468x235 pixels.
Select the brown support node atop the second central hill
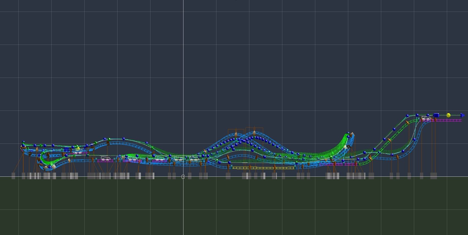click(x=254, y=133)
